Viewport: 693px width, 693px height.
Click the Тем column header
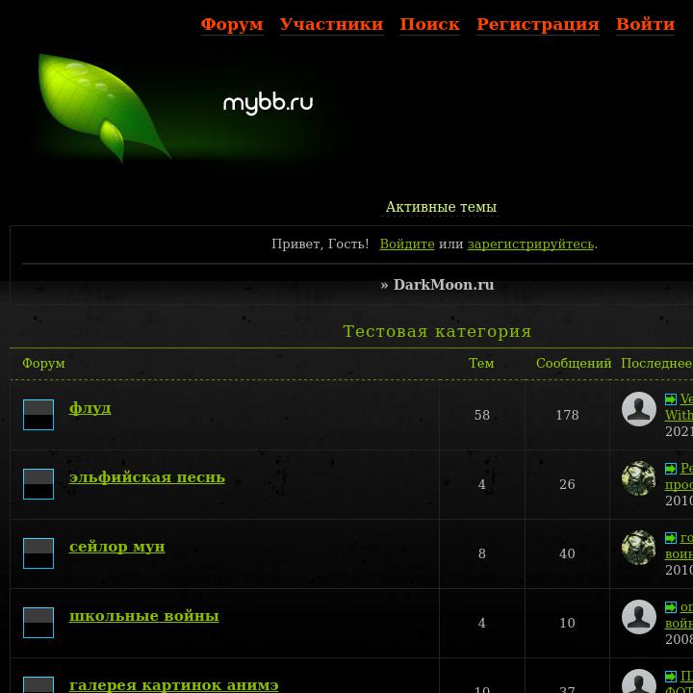click(x=481, y=363)
